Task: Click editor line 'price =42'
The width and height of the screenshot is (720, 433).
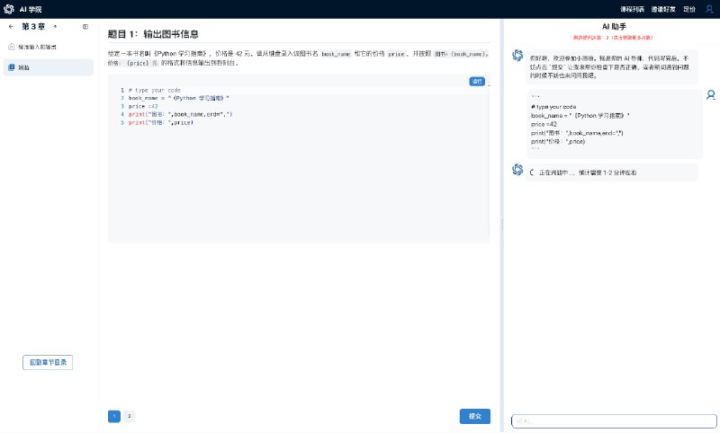Action: point(143,106)
